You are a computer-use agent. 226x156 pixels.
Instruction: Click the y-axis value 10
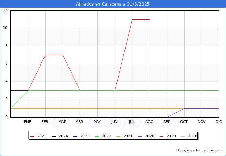(5, 28)
